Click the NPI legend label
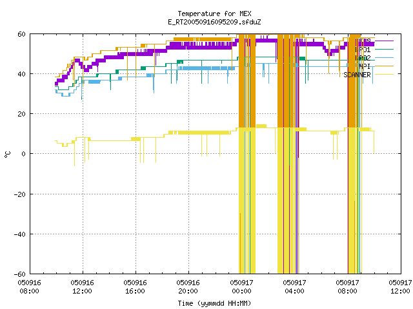 tap(365, 66)
